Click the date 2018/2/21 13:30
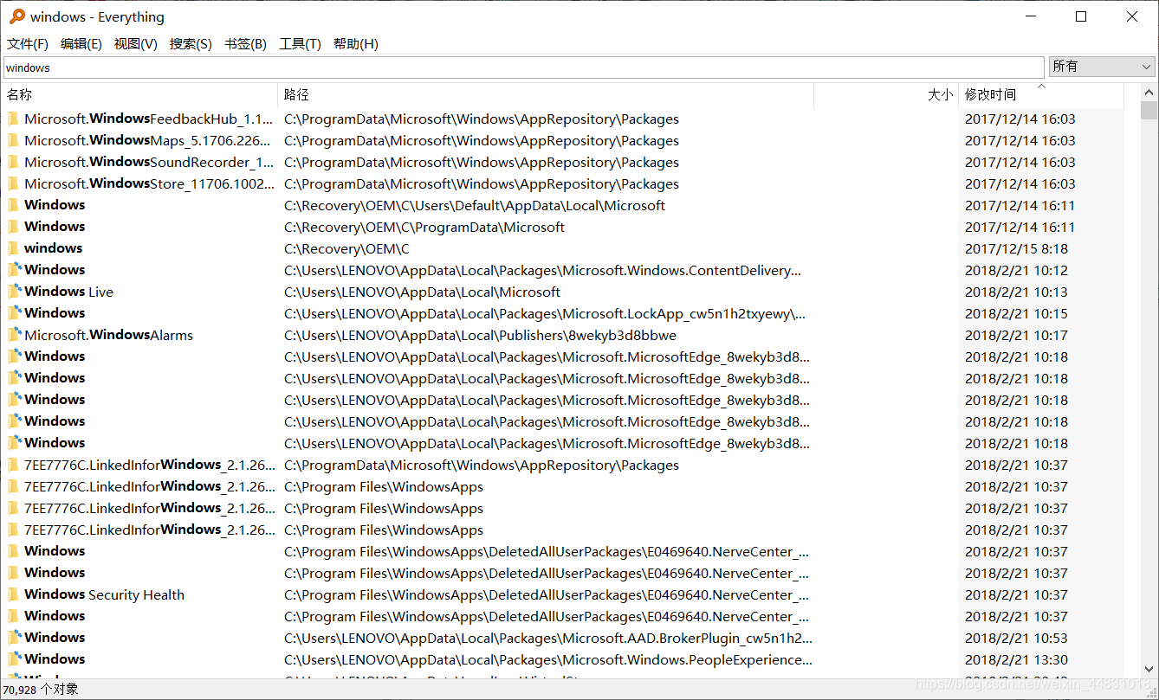The width and height of the screenshot is (1159, 700). point(1017,659)
